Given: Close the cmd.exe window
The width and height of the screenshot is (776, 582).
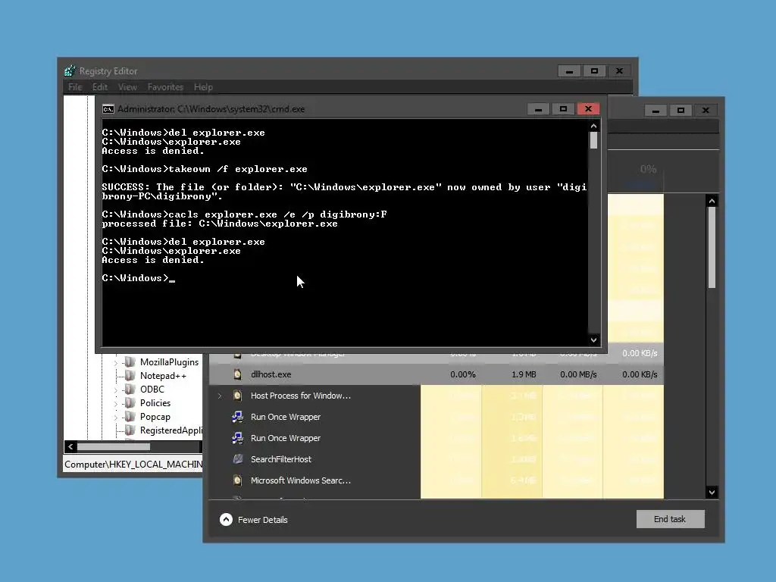Looking at the screenshot, I should point(588,109).
